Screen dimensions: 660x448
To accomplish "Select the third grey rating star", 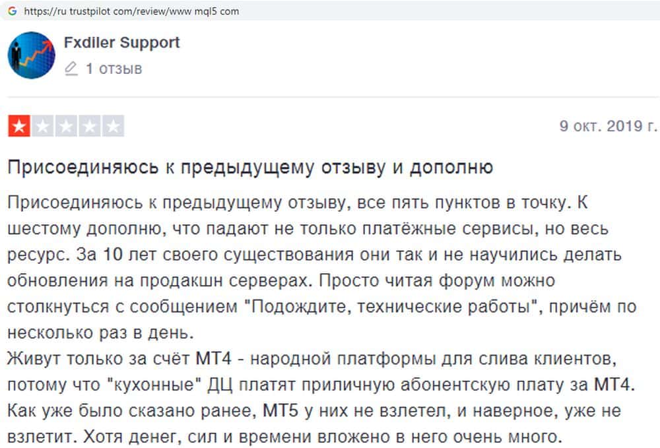I will [x=66, y=126].
